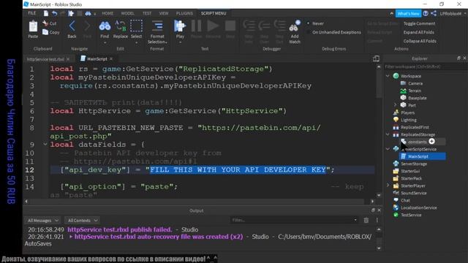Click Expand All Folds
The width and height of the screenshot is (468, 263).
pos(419,32)
